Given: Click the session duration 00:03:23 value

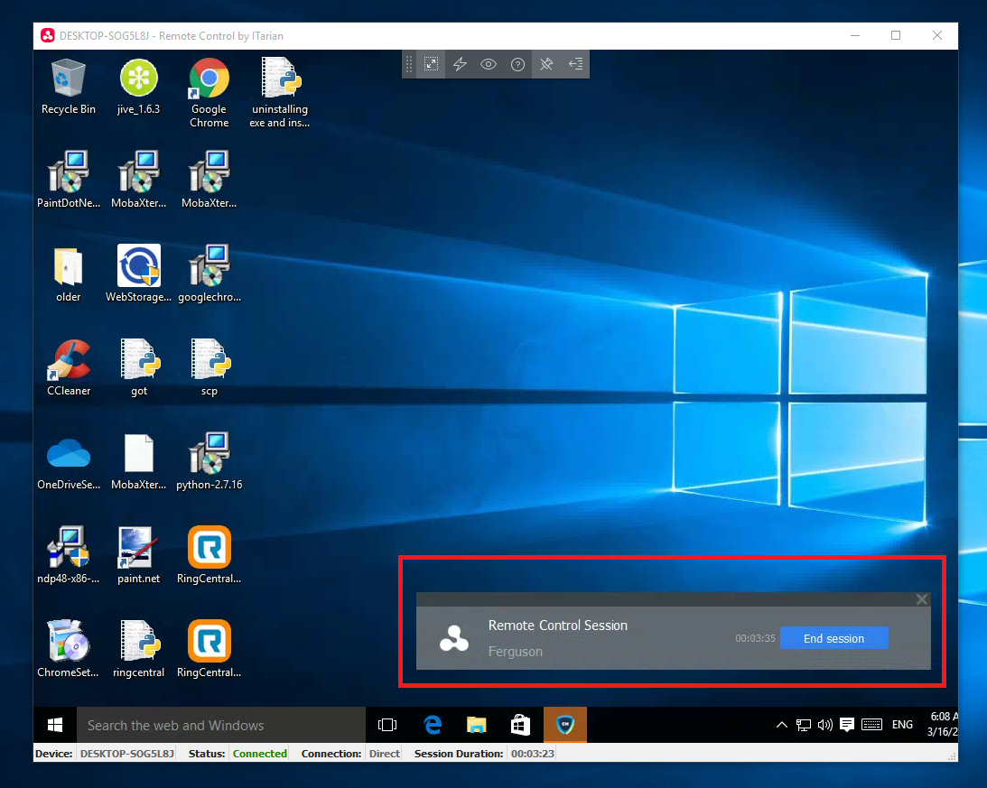Looking at the screenshot, I should click(x=533, y=754).
